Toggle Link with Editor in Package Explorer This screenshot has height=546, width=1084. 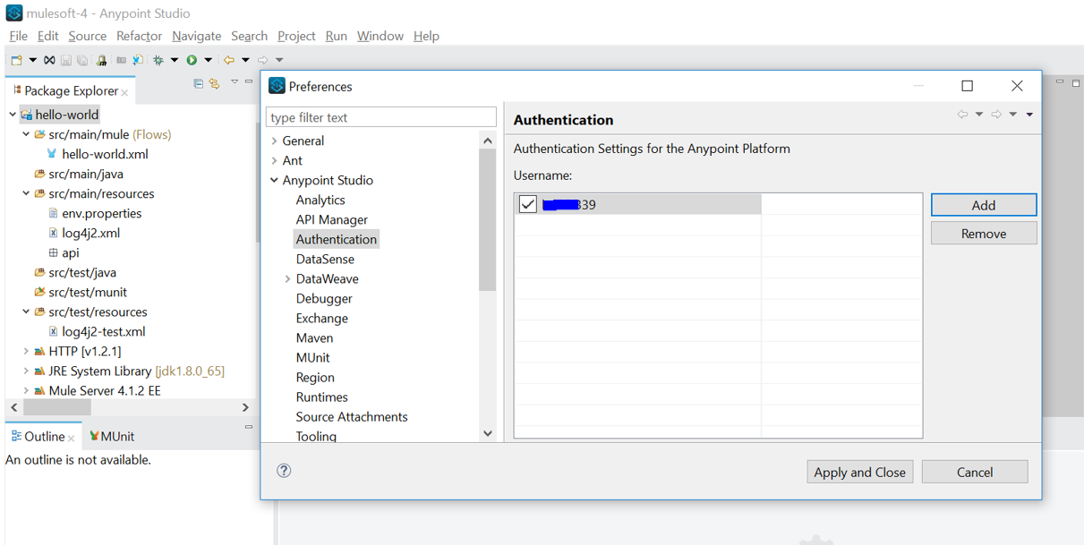point(215,83)
